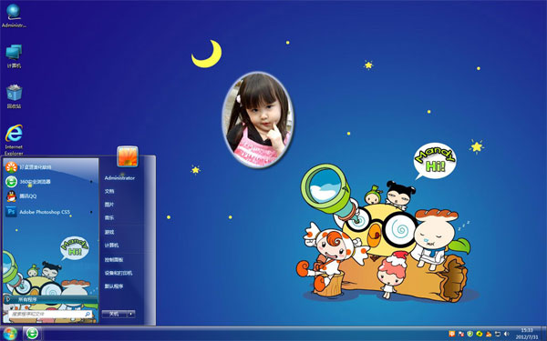547x341 pixels.
Task: Open the Administrator desktop icon
Action: coord(14,15)
